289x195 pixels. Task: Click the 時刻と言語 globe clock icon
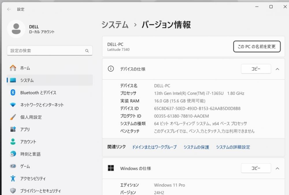tap(13, 154)
